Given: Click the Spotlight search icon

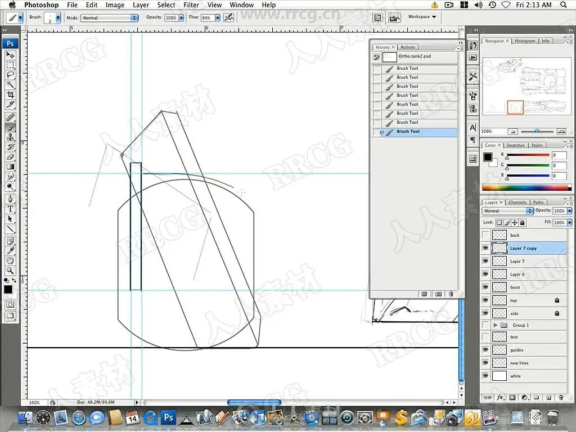Looking at the screenshot, I should click(x=564, y=4).
